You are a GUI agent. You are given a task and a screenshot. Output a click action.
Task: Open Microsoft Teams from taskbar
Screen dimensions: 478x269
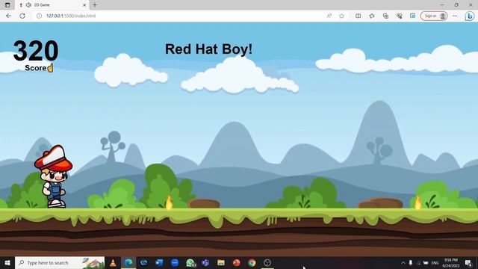click(x=205, y=262)
